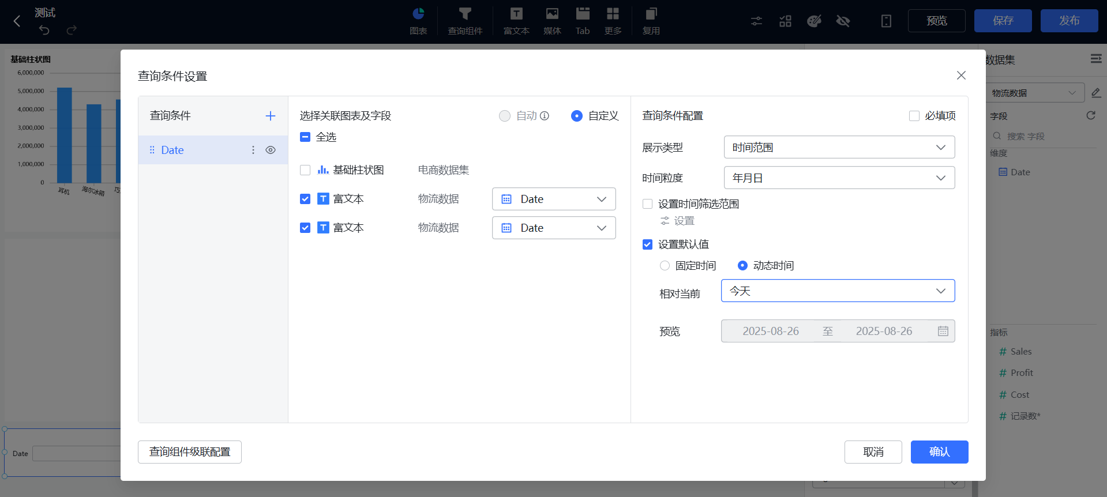
Task: Click the 确认 confirm button
Action: point(940,452)
